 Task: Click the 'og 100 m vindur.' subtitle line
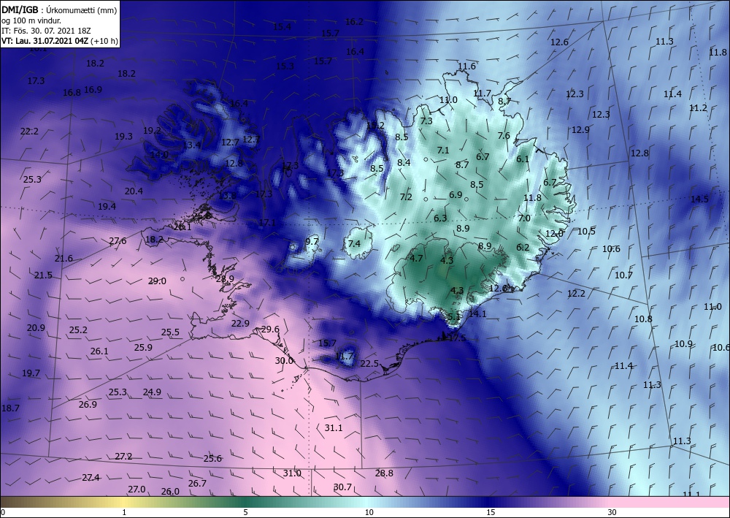point(31,20)
